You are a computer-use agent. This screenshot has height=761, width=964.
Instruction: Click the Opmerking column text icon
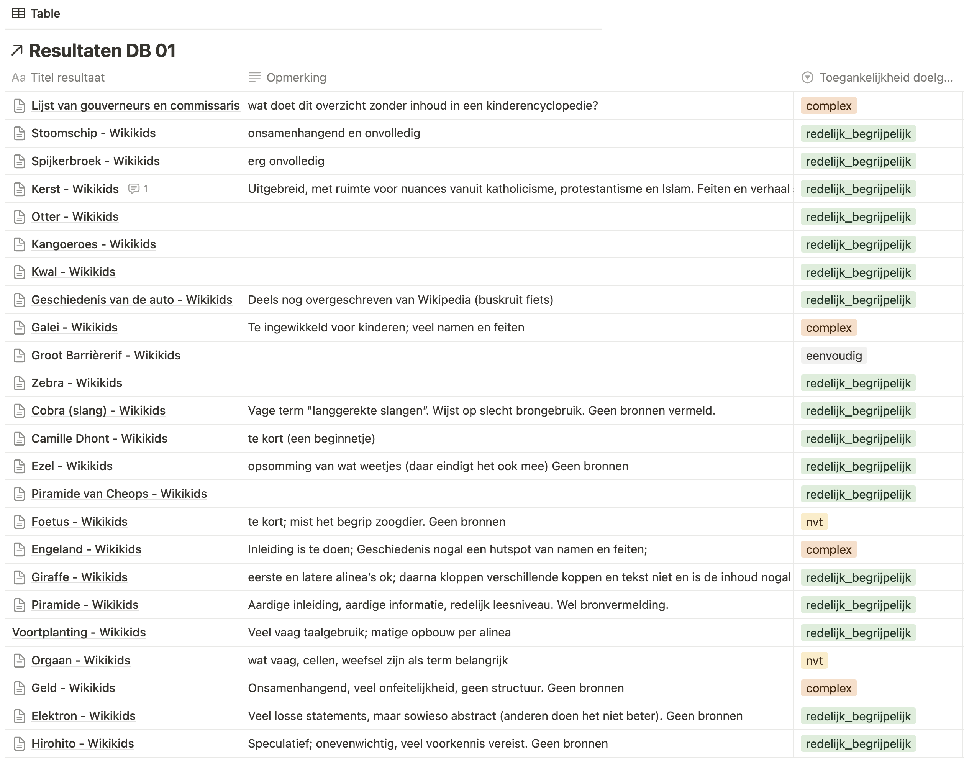tap(254, 77)
